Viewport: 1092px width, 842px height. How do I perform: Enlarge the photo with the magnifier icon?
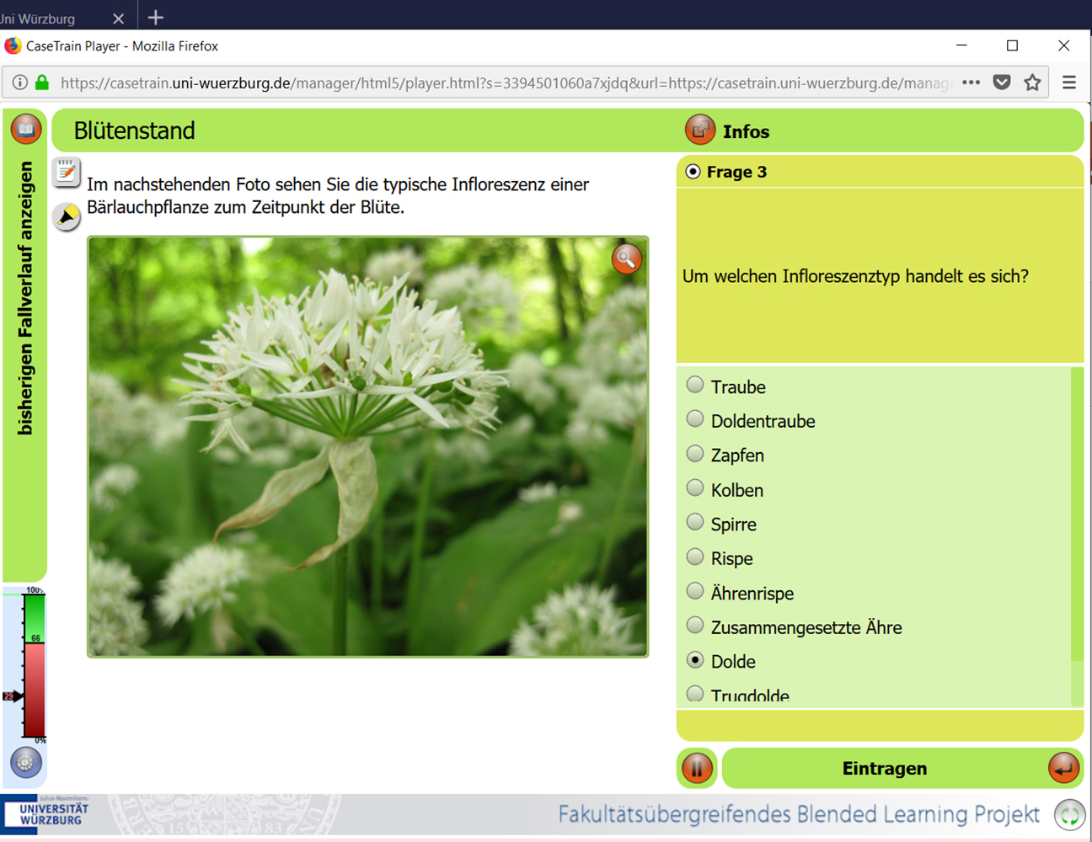[x=626, y=259]
